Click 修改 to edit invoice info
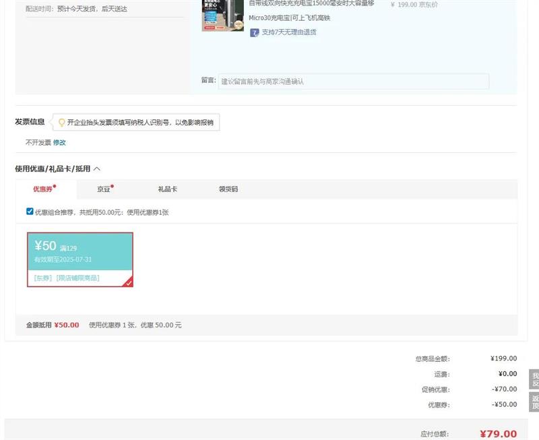Viewport: 539px width, 440px height. pyautogui.click(x=59, y=143)
